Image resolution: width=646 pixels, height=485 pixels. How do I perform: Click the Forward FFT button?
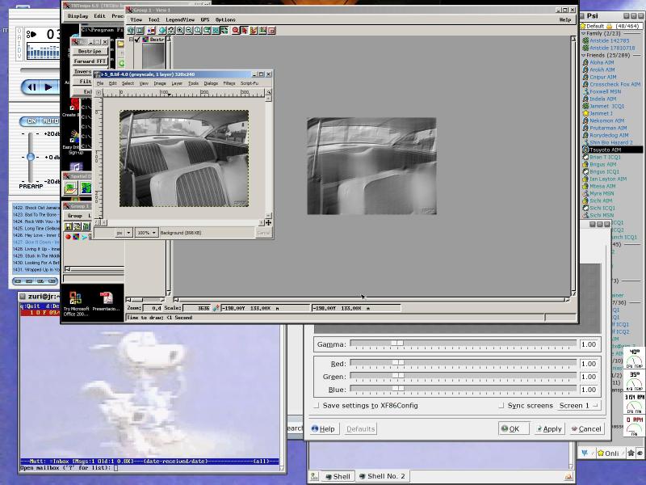[90, 61]
